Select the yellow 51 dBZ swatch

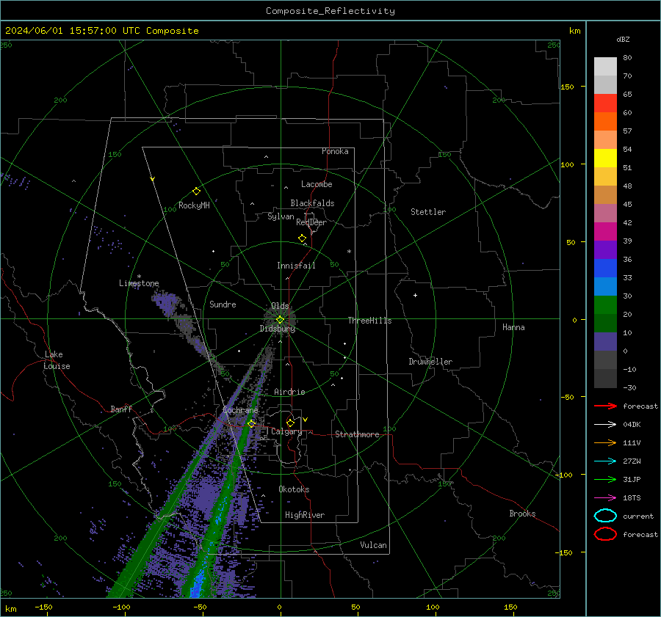(x=605, y=158)
